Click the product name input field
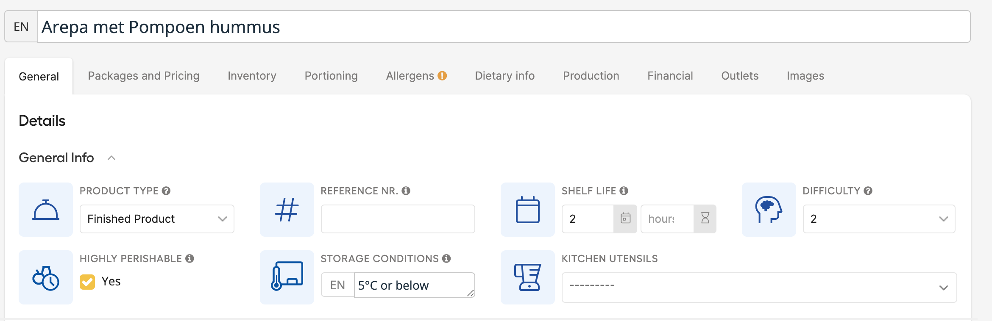 (504, 27)
